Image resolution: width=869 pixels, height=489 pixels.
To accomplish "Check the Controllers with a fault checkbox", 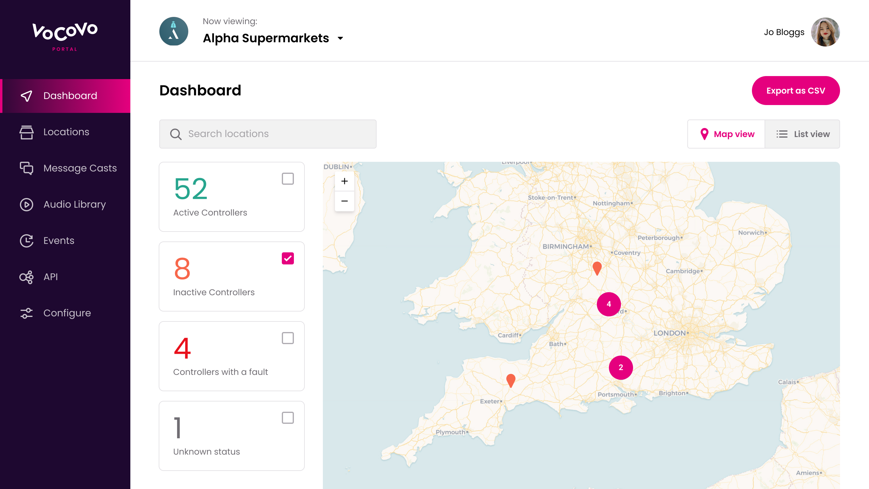I will [x=288, y=338].
